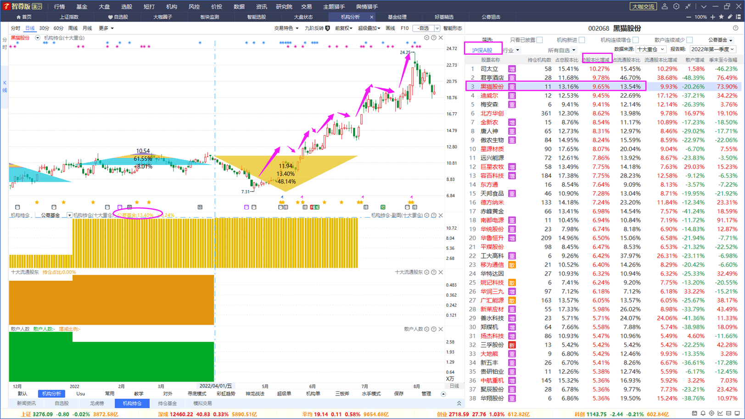Screen dimensions: 745x419
Task: Click the 新 tag icon next to 三孚股份
Action: (x=512, y=345)
